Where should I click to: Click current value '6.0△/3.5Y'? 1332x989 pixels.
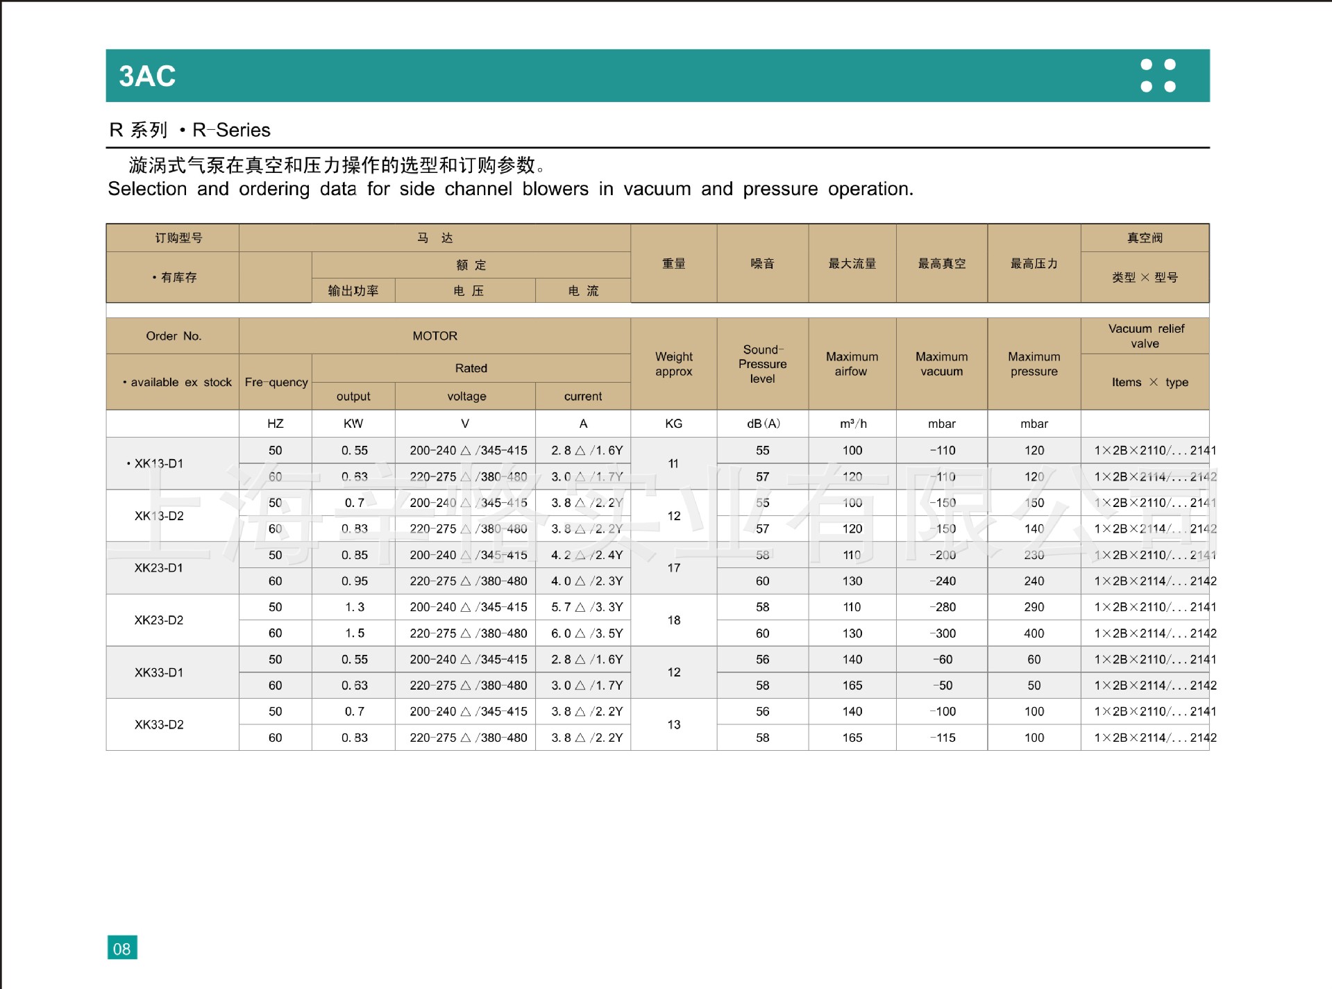[x=587, y=633]
